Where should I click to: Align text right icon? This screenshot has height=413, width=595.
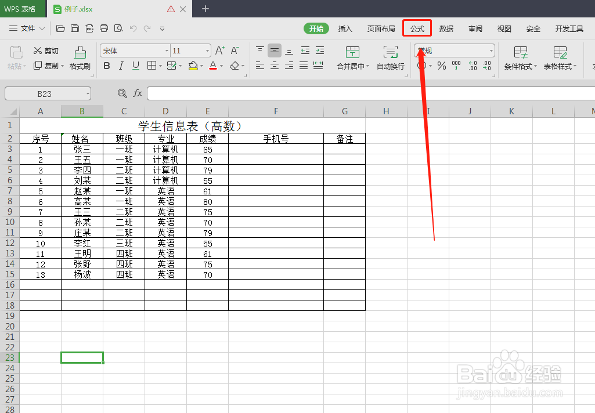pyautogui.click(x=289, y=66)
